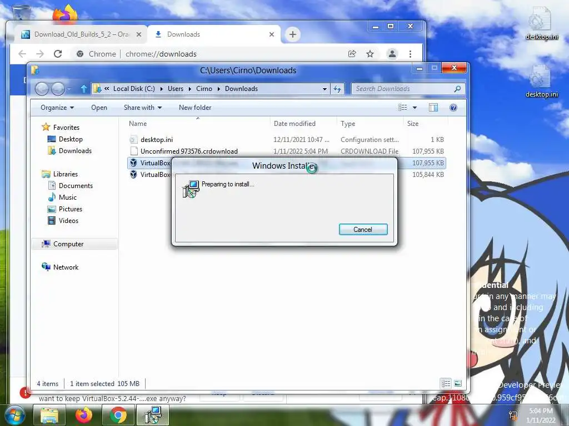The image size is (569, 426).
Task: Click Chrome share page icon
Action: pos(352,54)
